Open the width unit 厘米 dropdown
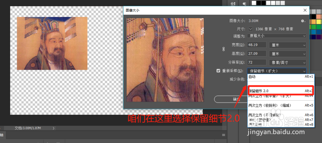The height and width of the screenshot is (143, 322). pyautogui.click(x=288, y=45)
